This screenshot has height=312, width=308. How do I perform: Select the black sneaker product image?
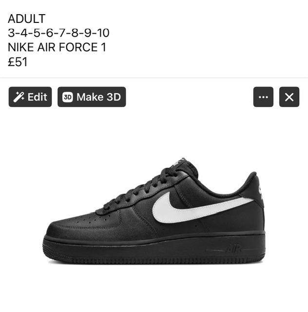point(154,211)
